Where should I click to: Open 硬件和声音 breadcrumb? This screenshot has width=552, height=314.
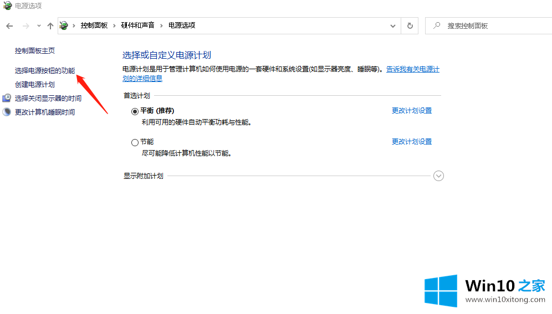click(x=137, y=25)
